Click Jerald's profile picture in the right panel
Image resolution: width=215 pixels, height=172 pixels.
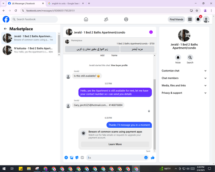click(184, 35)
